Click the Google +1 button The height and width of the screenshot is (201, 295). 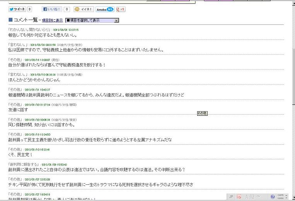point(121,9)
